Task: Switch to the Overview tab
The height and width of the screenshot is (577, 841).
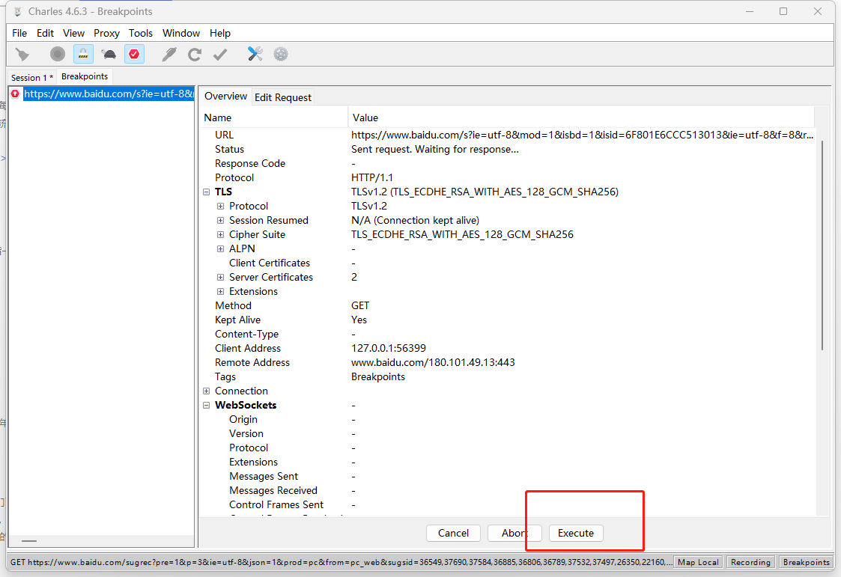Action: click(x=226, y=97)
